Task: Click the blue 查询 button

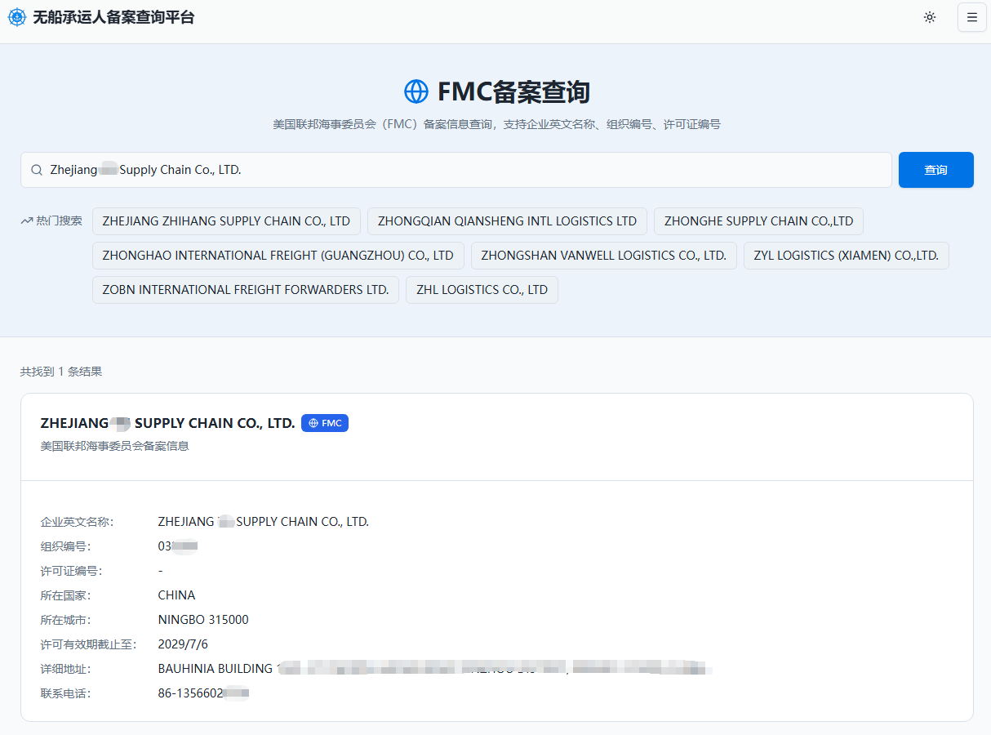Action: point(936,170)
